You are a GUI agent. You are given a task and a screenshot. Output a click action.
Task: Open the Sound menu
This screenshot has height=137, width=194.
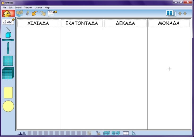point(18,7)
